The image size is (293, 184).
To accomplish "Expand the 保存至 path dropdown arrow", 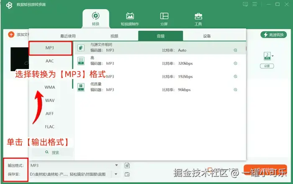I will click(x=116, y=174).
